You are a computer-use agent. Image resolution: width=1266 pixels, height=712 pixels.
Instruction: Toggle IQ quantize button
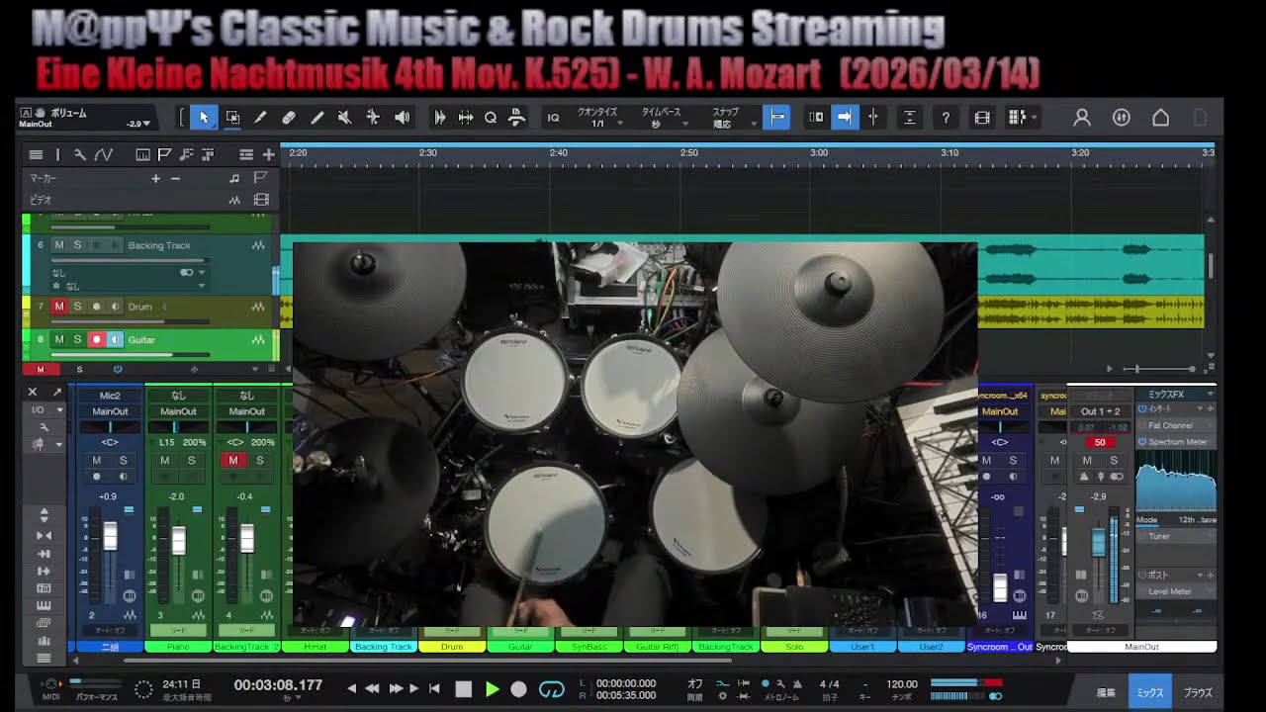(554, 118)
